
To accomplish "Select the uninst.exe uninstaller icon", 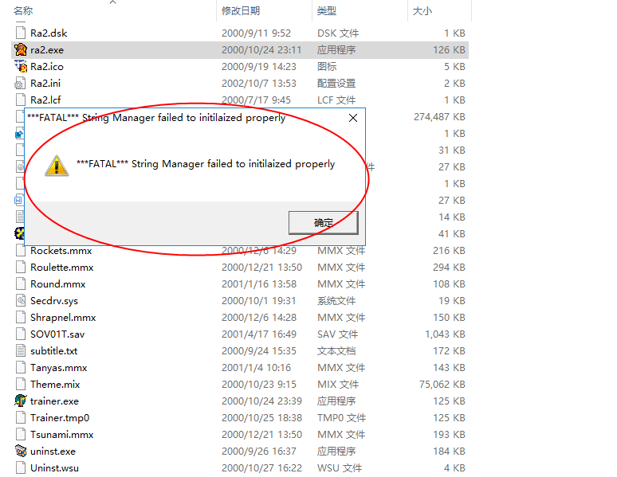I will [x=21, y=452].
